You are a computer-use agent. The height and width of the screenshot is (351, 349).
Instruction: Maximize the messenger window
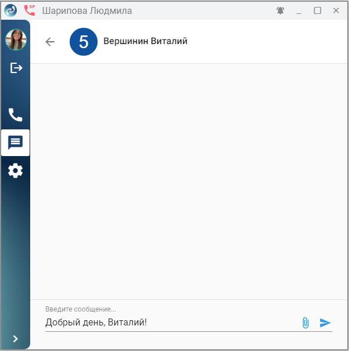coord(318,10)
